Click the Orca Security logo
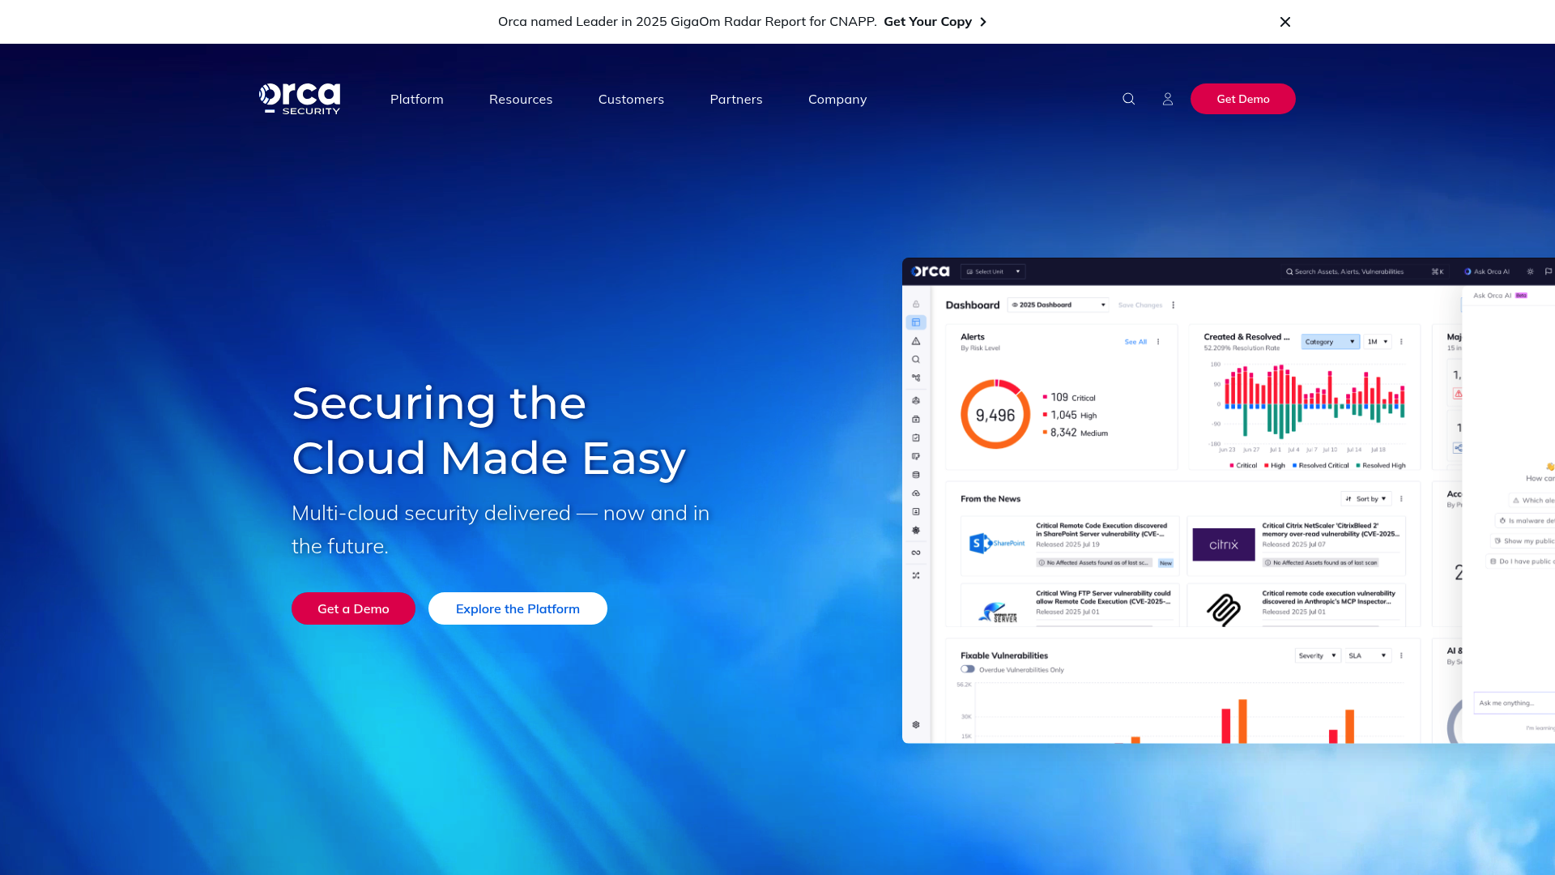The image size is (1555, 875). (x=300, y=99)
